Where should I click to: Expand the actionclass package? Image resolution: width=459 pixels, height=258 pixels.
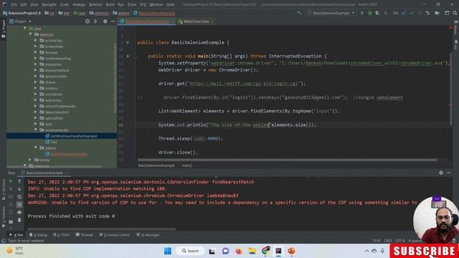pyautogui.click(x=36, y=40)
